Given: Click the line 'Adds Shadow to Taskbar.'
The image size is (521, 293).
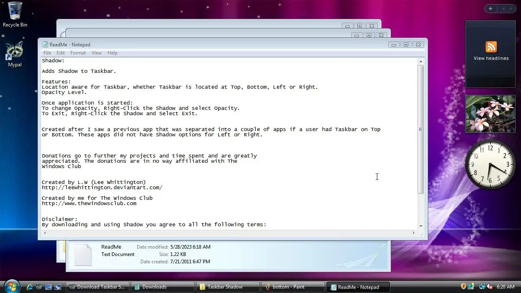Looking at the screenshot, I should click(x=79, y=71).
